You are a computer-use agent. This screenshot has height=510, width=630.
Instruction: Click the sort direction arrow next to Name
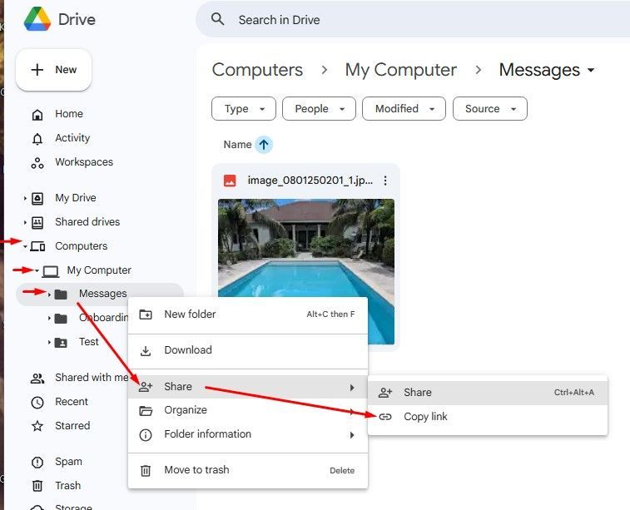point(264,145)
